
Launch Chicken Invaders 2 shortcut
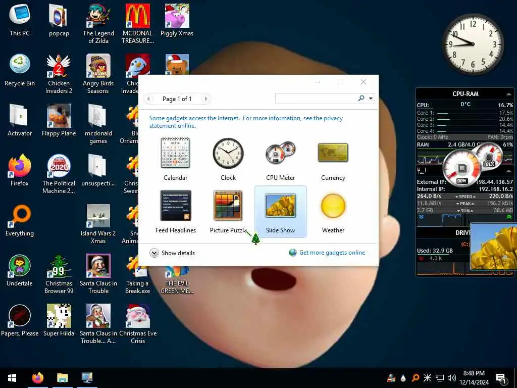[x=59, y=74]
